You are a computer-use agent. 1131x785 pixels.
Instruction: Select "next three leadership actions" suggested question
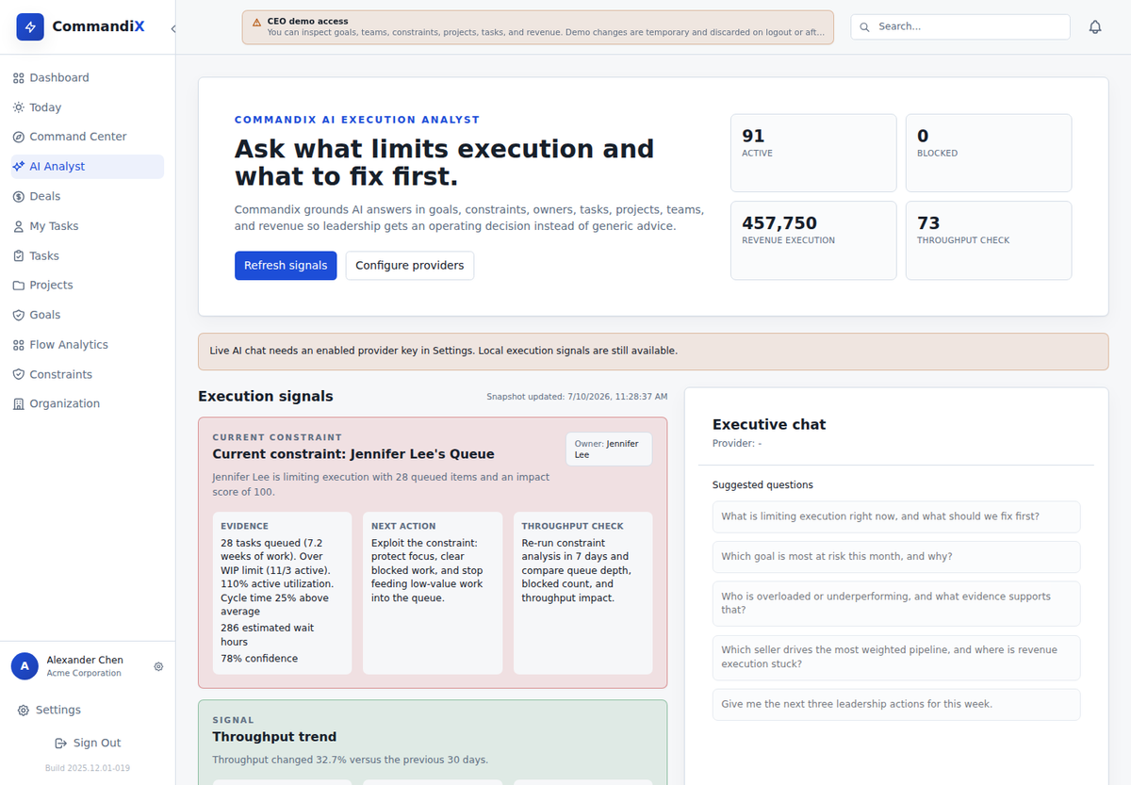pyautogui.click(x=896, y=704)
